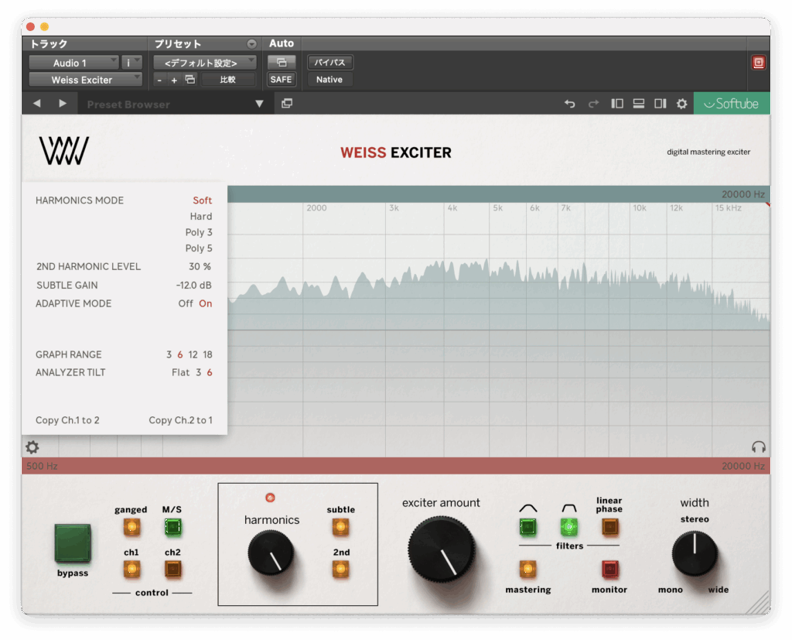Image resolution: width=792 pixels, height=640 pixels.
Task: Open the Preset Browser dropdown
Action: pyautogui.click(x=259, y=104)
